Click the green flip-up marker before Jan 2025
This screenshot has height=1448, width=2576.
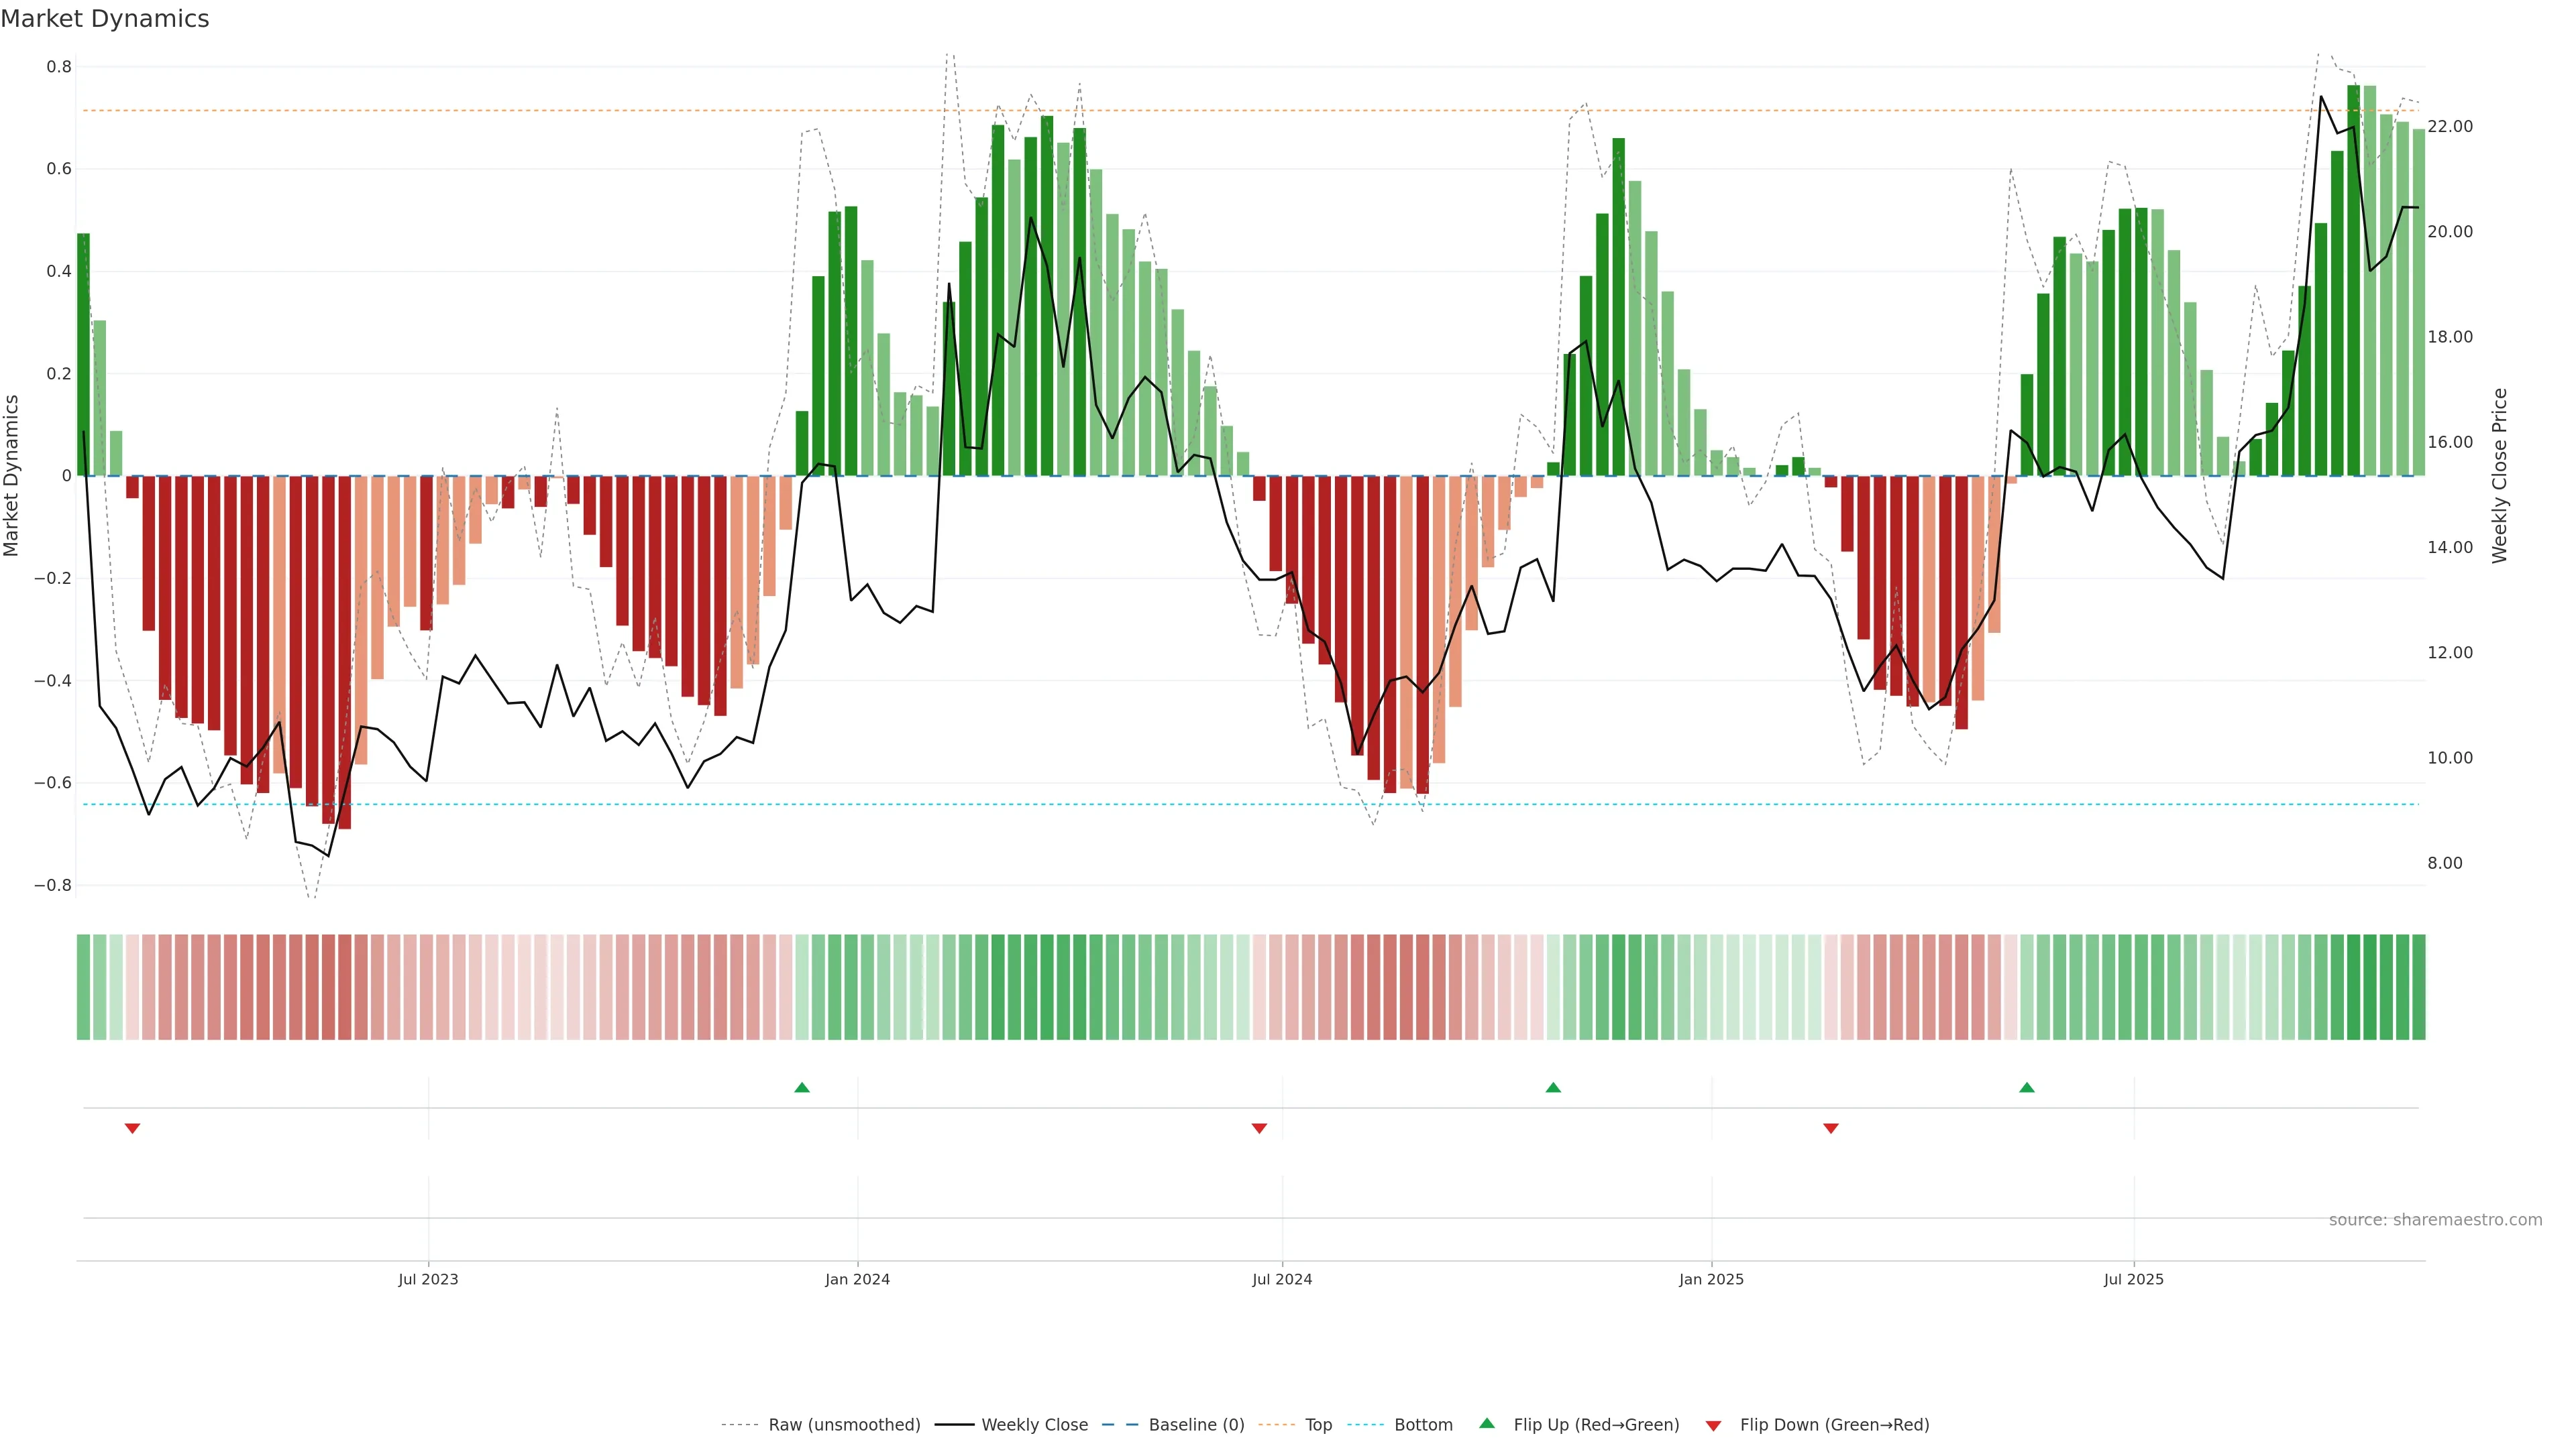click(1552, 1087)
